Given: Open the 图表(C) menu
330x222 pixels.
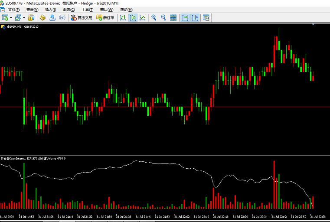Looking at the screenshot, I should pyautogui.click(x=69, y=10).
